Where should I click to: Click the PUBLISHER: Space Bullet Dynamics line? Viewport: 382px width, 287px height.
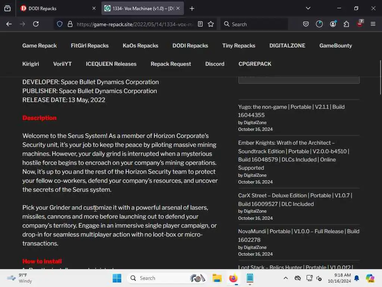coord(90,91)
